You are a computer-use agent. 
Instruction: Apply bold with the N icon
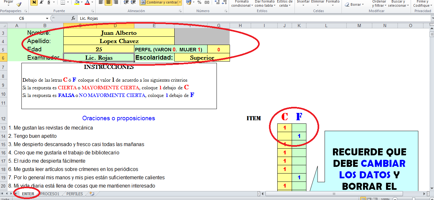coord(33,3)
